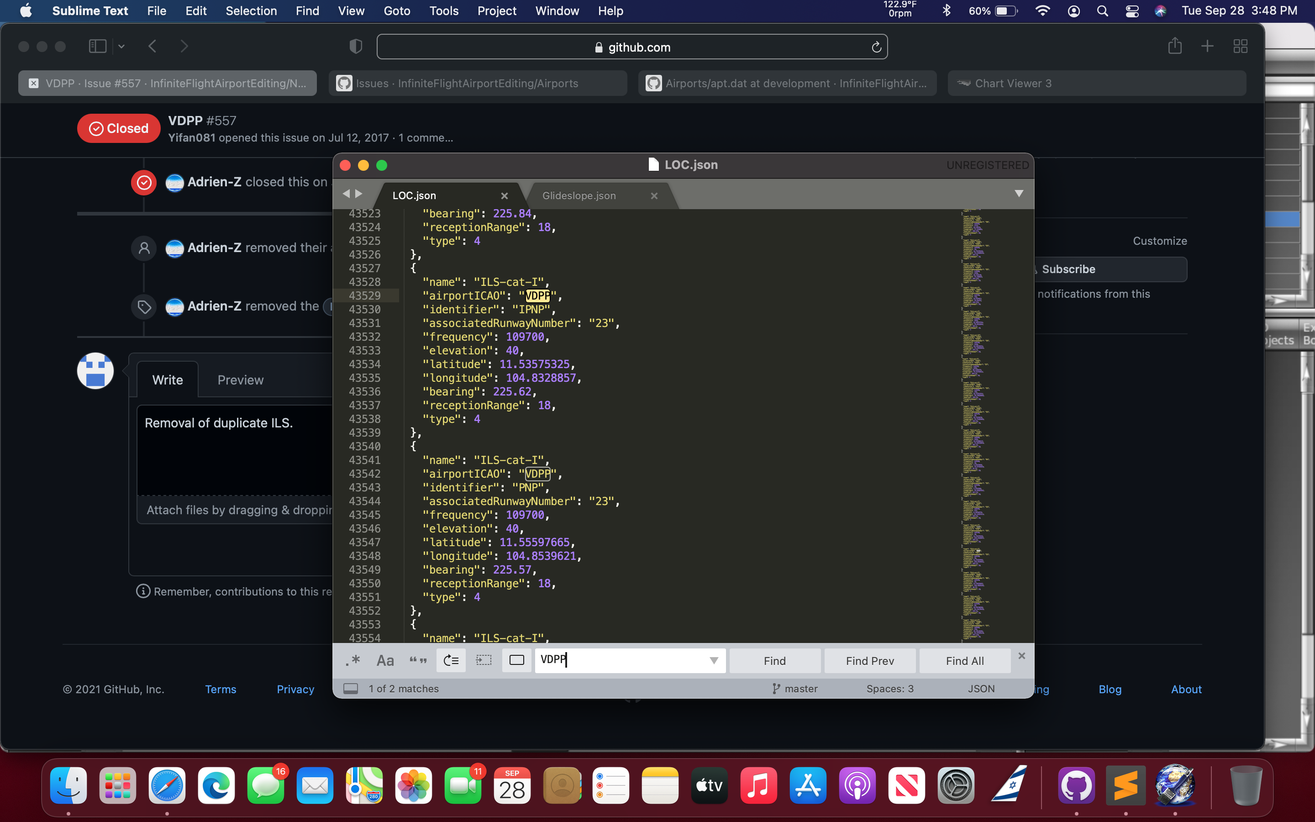1315x822 pixels.
Task: Open the JSON syntax selector
Action: [981, 689]
